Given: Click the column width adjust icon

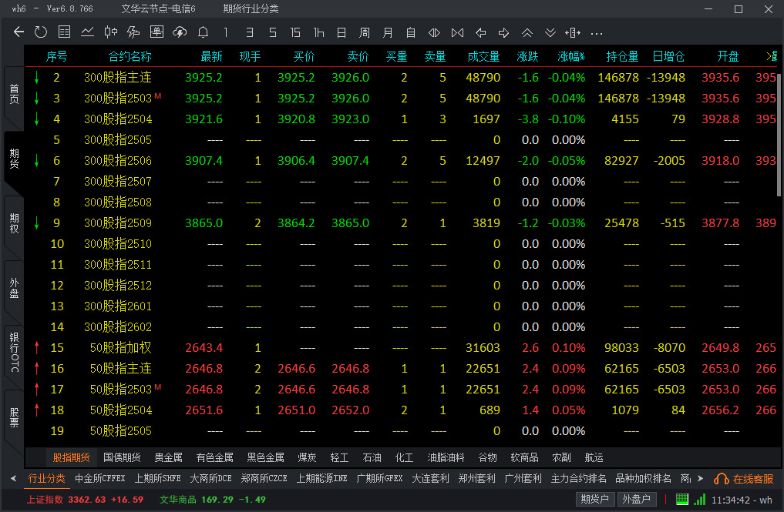Looking at the screenshot, I should pos(573,32).
